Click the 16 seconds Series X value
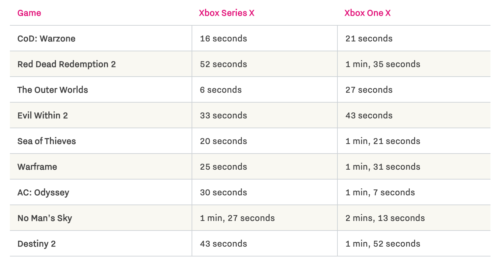The image size is (503, 267). [224, 39]
